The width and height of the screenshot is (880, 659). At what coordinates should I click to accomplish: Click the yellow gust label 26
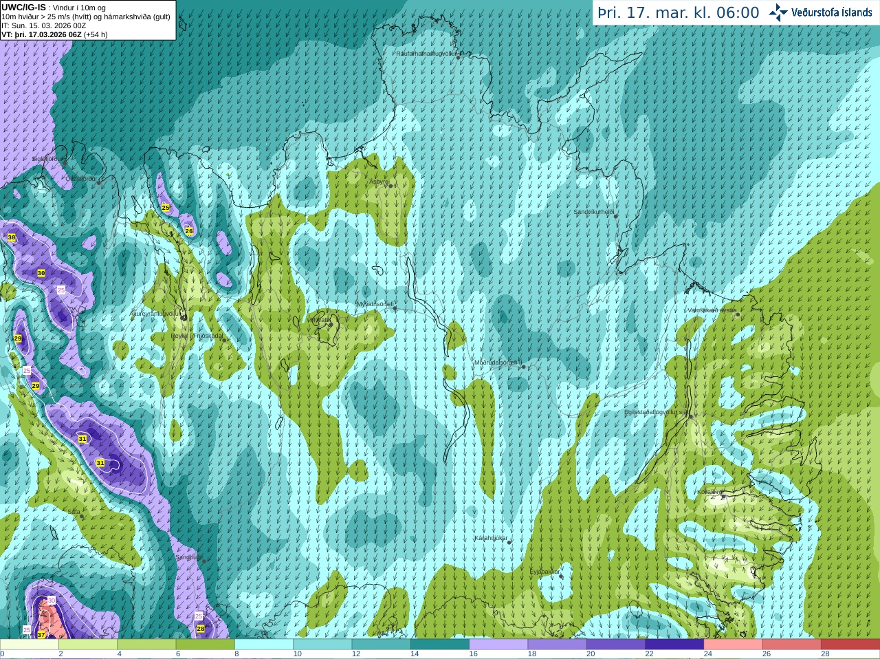189,231
